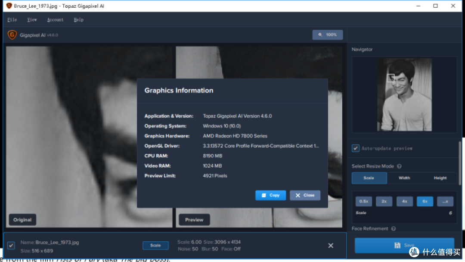Click the Original label on left view

[x=22, y=220]
